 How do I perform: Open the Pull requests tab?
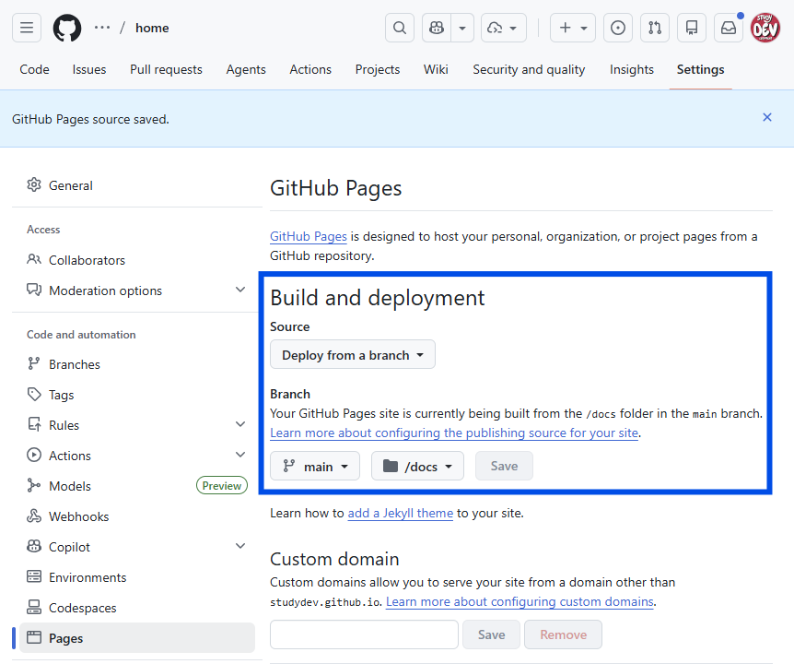166,69
